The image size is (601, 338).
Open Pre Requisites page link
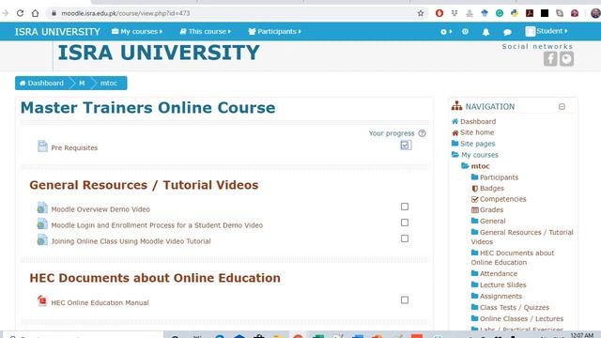[74, 148]
